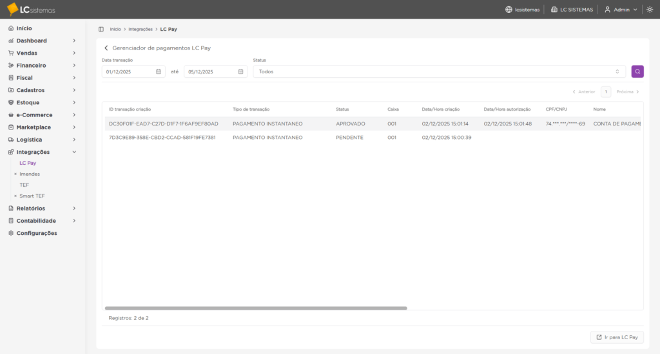Click the Integrações breadcrumb link
This screenshot has height=354, width=660.
pyautogui.click(x=141, y=29)
